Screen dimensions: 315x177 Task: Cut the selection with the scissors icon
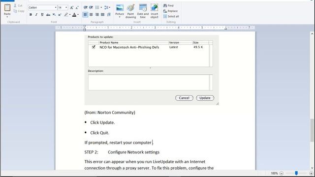pos(15,5)
